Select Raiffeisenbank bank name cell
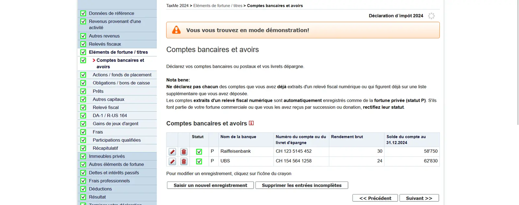519x205 pixels. click(246, 151)
